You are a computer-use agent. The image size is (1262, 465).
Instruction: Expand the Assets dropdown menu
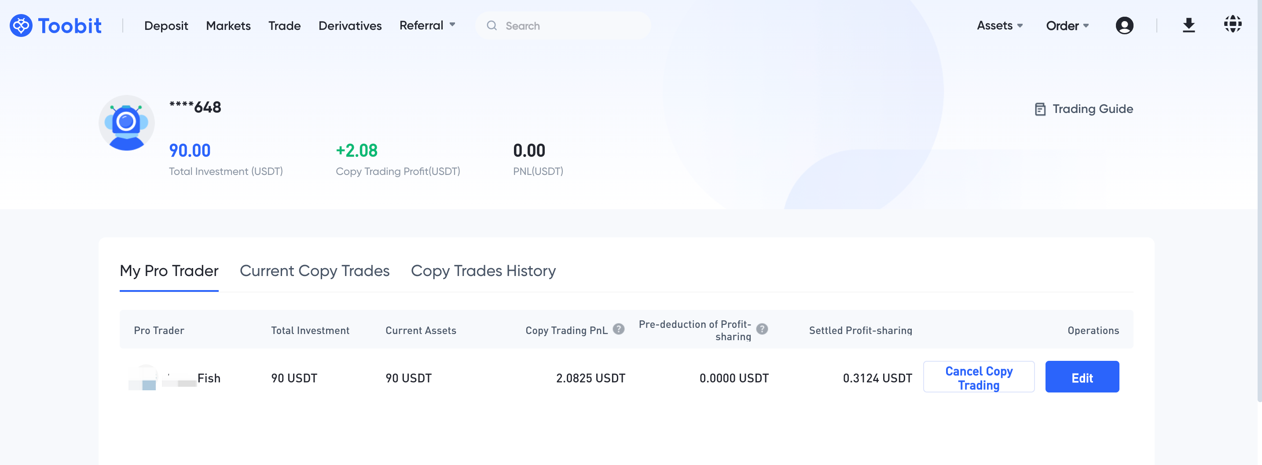[999, 25]
